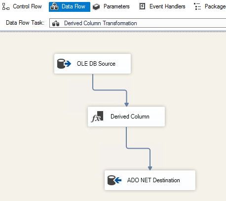Select the Derived Column transformation box
Screen dimensions: 226x201
click(126, 117)
